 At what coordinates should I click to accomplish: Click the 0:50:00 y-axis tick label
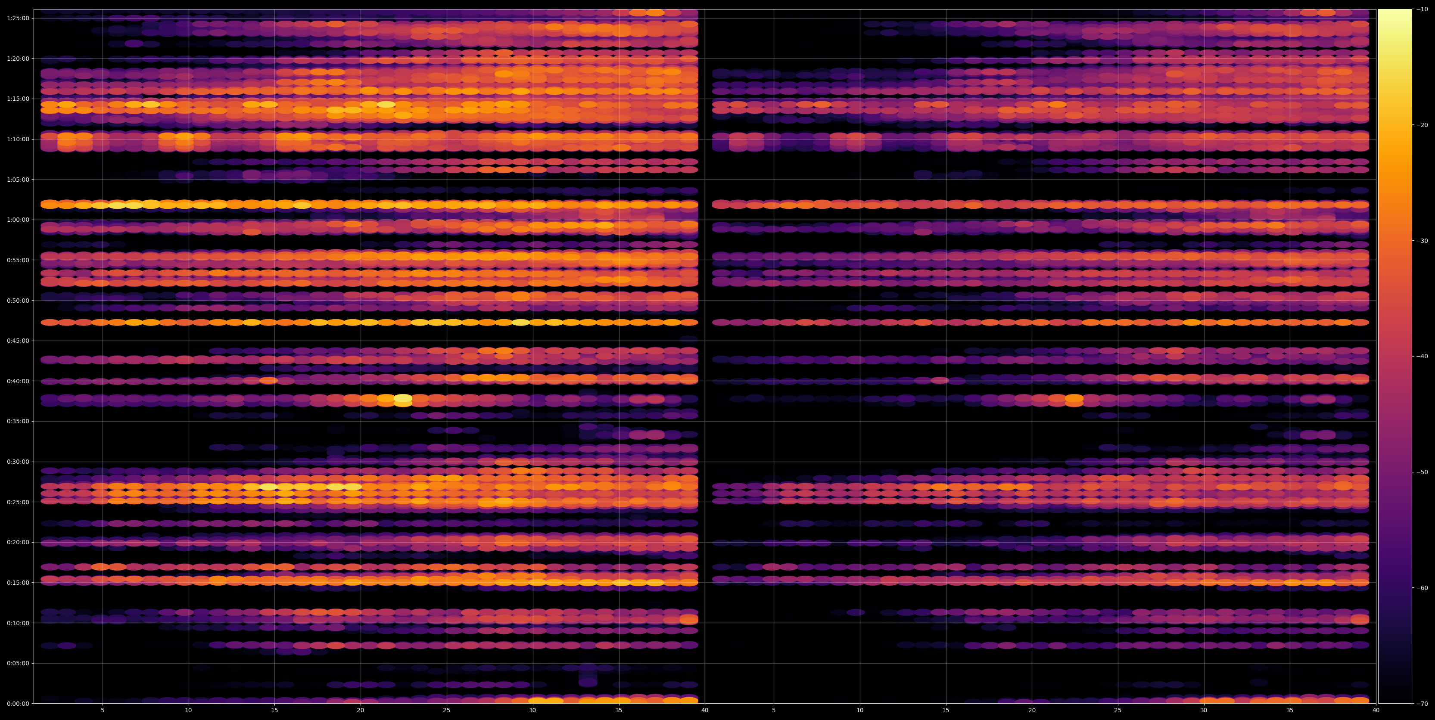19,300
